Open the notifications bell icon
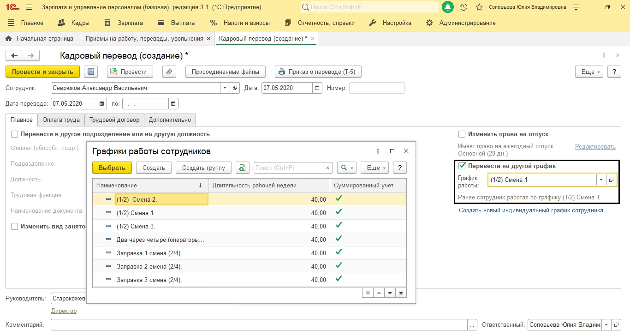The height and width of the screenshot is (336, 630). coord(447,7)
